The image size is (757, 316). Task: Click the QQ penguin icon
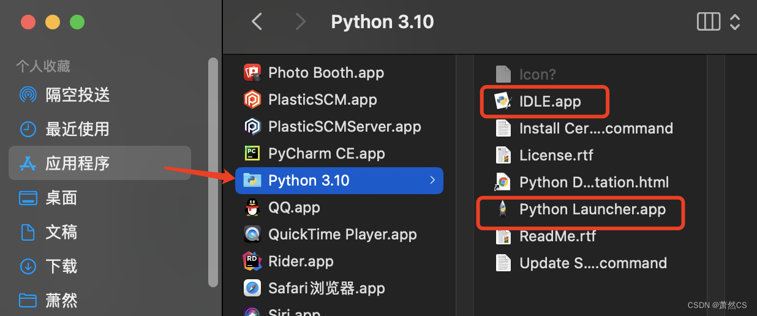252,208
